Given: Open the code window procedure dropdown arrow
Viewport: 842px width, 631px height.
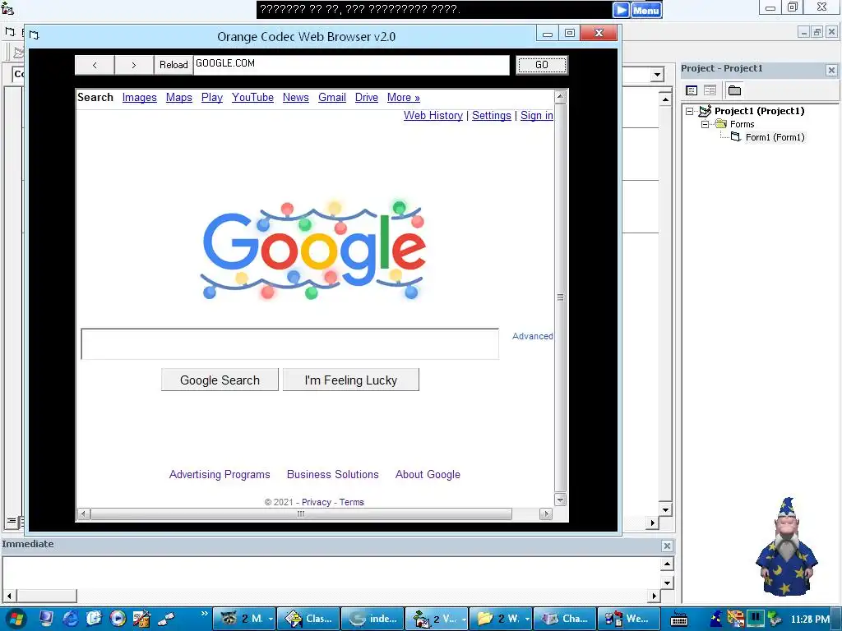Looking at the screenshot, I should pyautogui.click(x=657, y=75).
